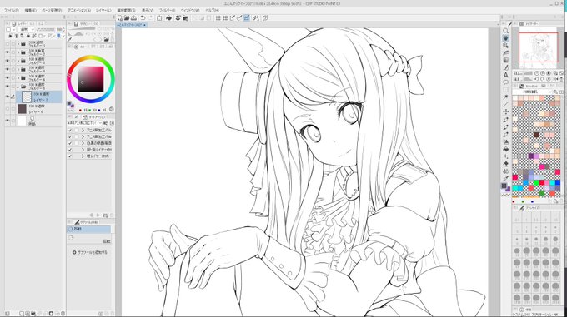567x317 pixels.
Task: Select the Move layer cross-arrow tool
Action: [506, 112]
